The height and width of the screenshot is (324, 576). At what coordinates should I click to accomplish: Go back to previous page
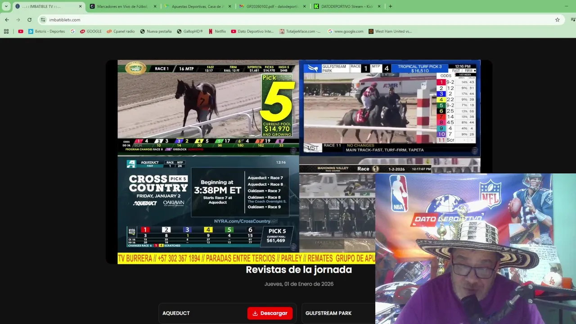7,20
